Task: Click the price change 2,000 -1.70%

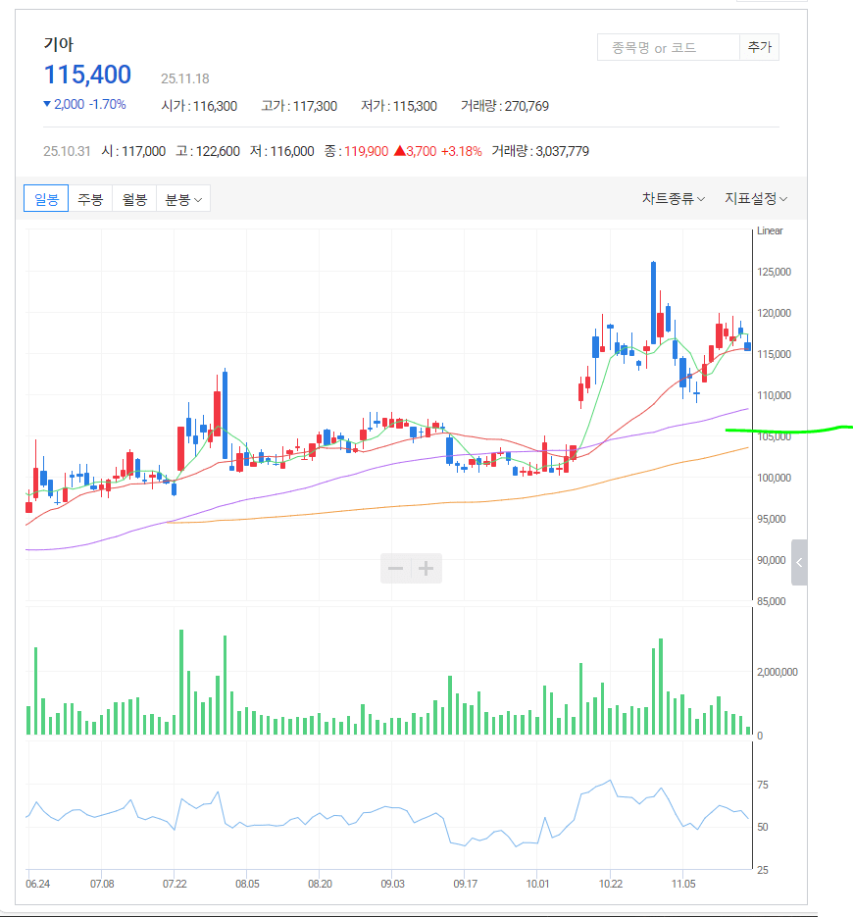Action: (x=84, y=104)
